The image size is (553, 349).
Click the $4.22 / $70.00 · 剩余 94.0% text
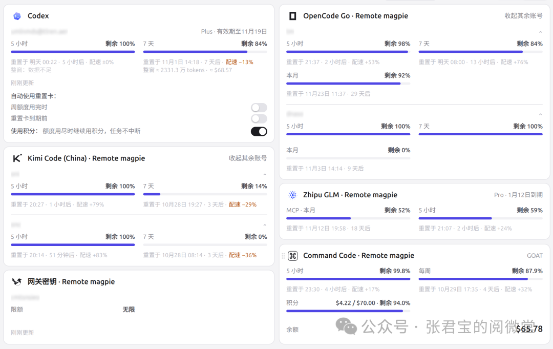click(373, 303)
